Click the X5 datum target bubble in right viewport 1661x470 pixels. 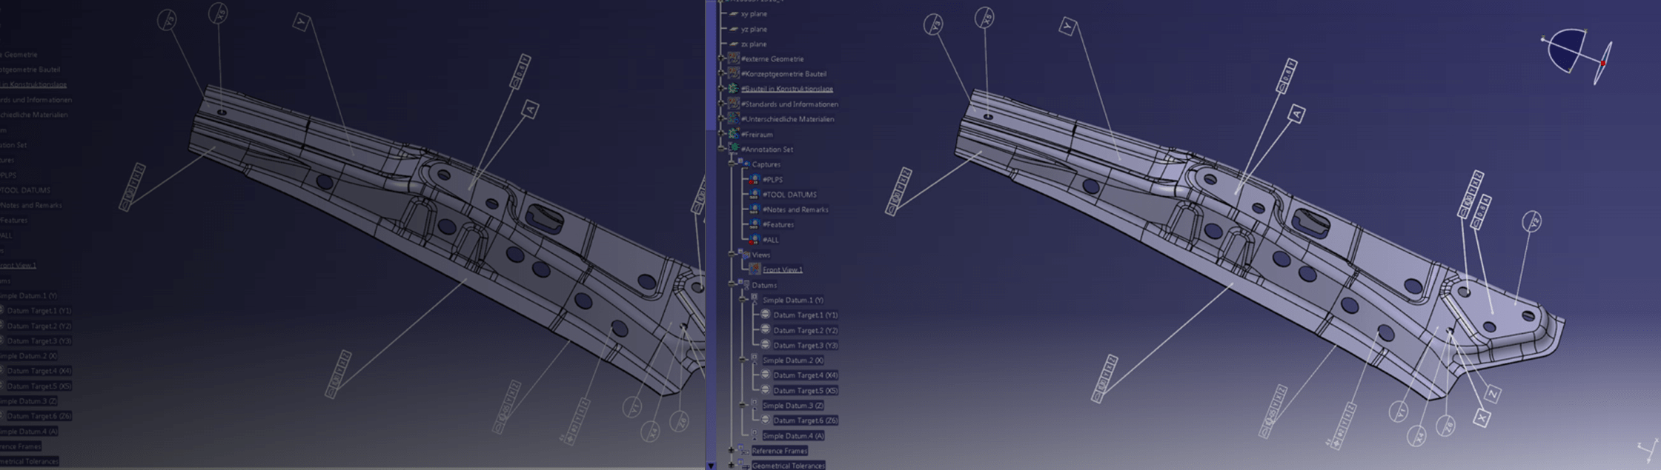tap(985, 18)
